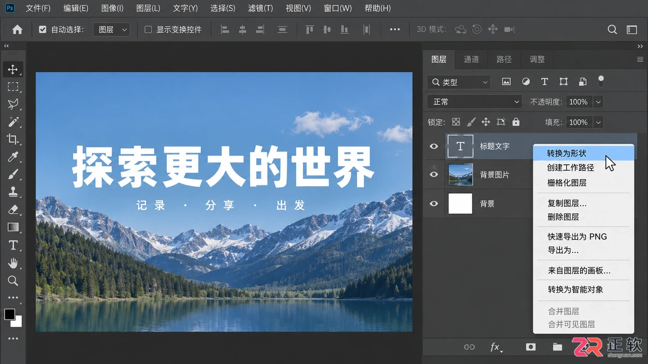Select the Zoom tool
The width and height of the screenshot is (648, 364).
pos(13,281)
